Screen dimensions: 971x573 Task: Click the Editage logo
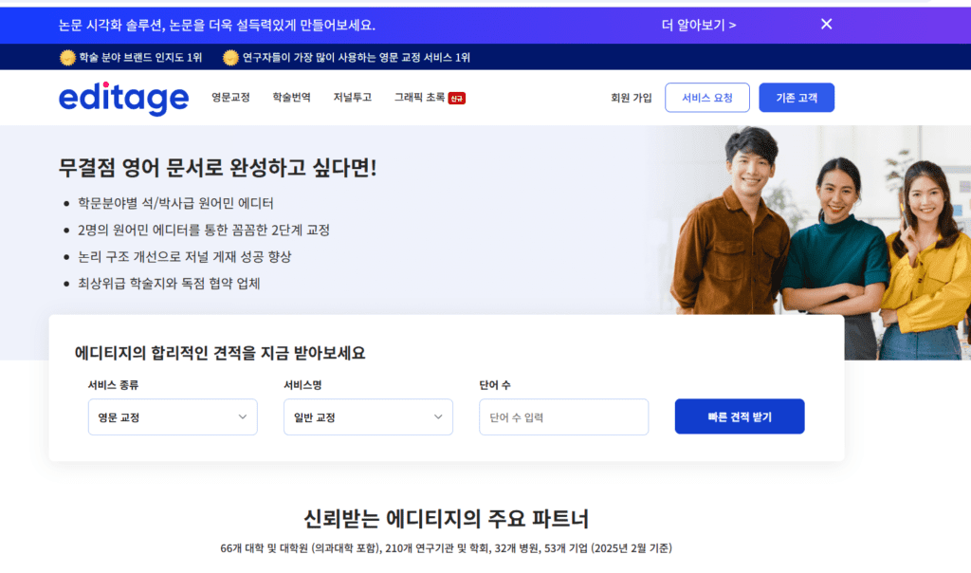123,98
